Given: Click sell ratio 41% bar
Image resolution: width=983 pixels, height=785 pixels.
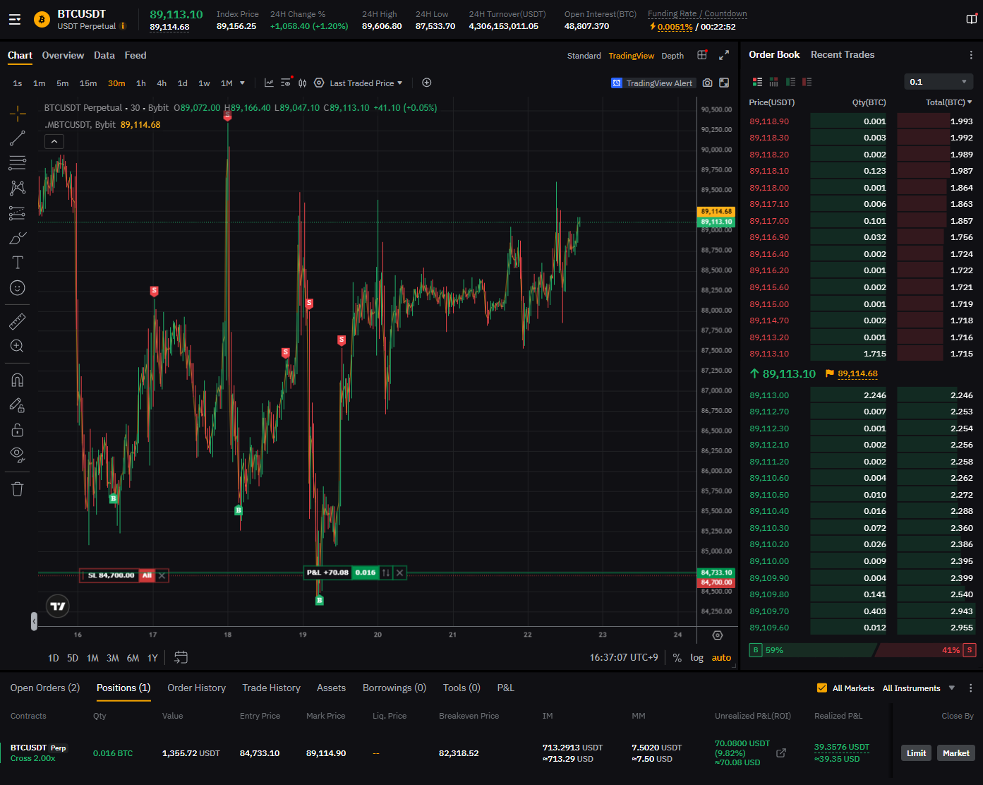Looking at the screenshot, I should click(x=927, y=650).
